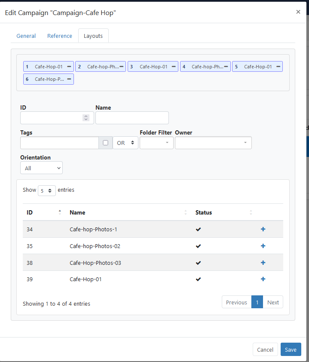This screenshot has width=309, height=362.
Task: Select assigned layout chip 3 Cafe-Hop-01
Action: tap(153, 67)
